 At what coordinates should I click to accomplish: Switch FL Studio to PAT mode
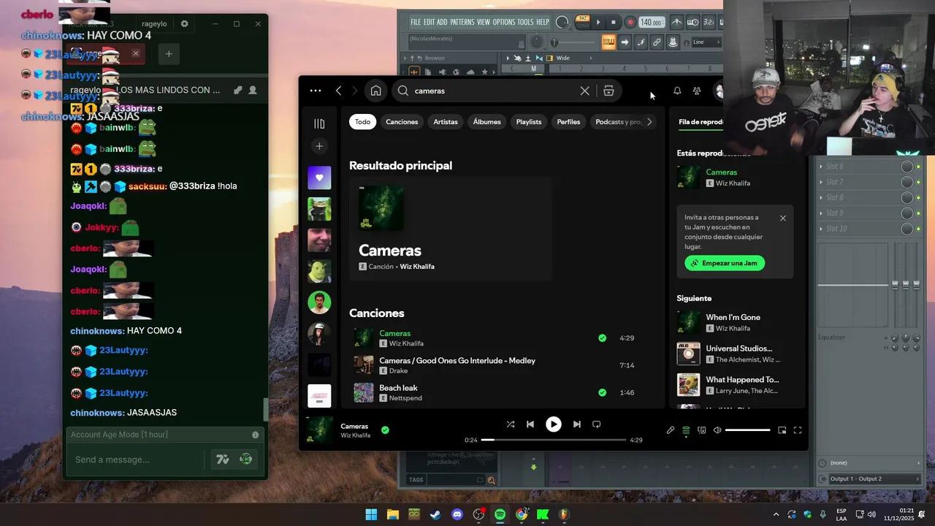[583, 18]
